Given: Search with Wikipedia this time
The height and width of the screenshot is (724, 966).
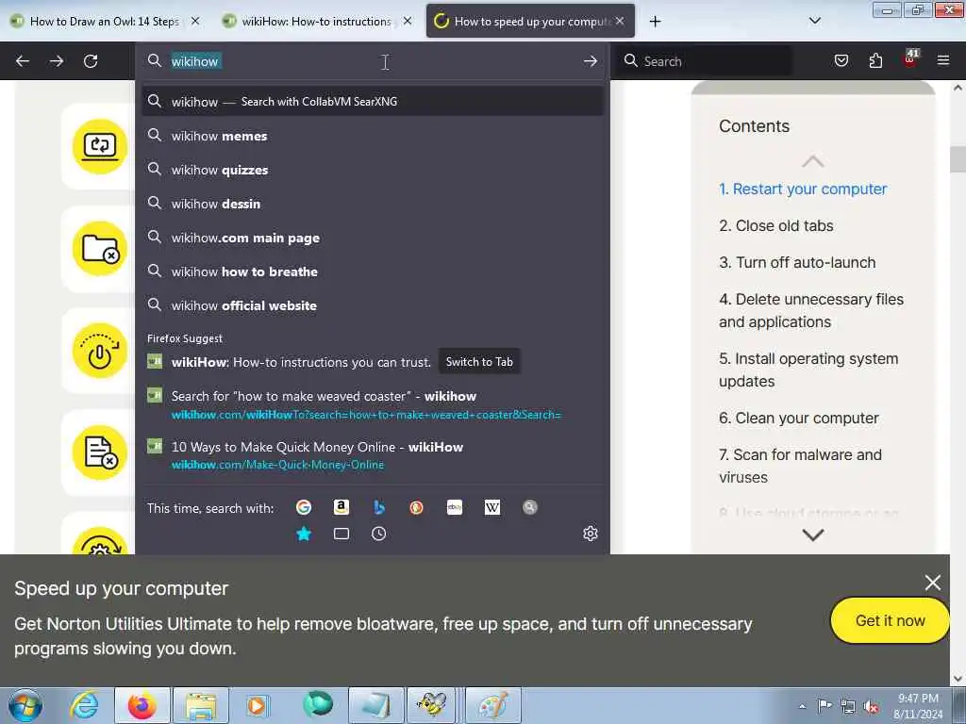Looking at the screenshot, I should [x=492, y=507].
